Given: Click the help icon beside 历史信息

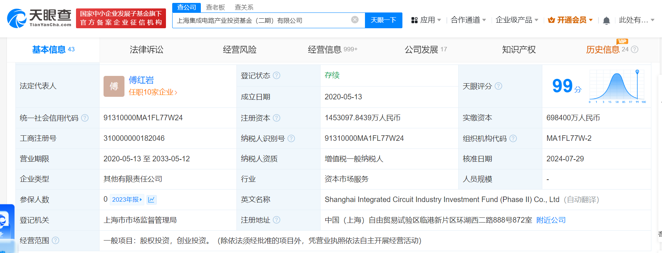Looking at the screenshot, I should [634, 49].
